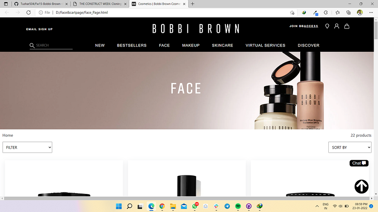The image size is (378, 212).
Task: Focus the SEARCH input field
Action: pyautogui.click(x=54, y=45)
